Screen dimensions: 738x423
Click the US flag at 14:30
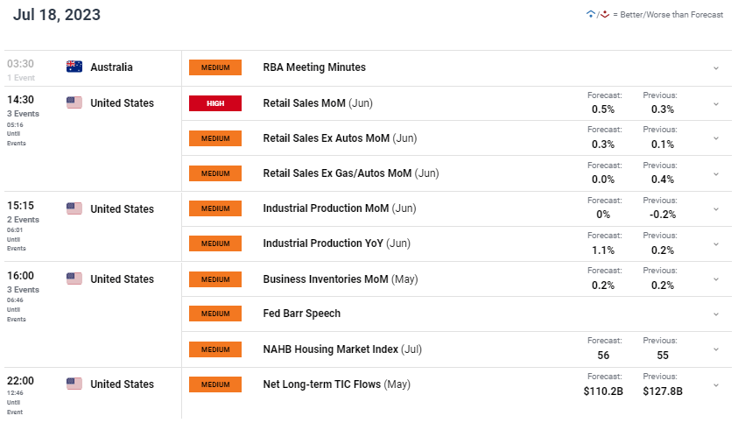click(x=74, y=102)
